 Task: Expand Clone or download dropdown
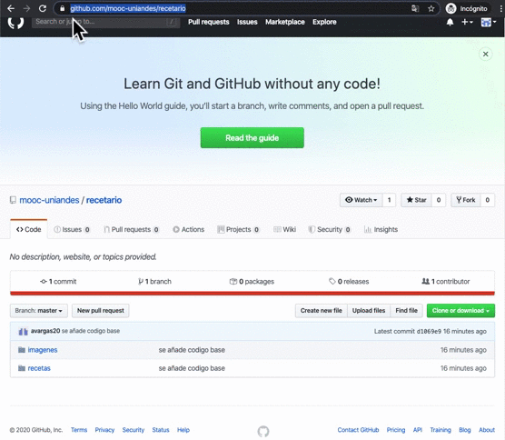point(460,311)
